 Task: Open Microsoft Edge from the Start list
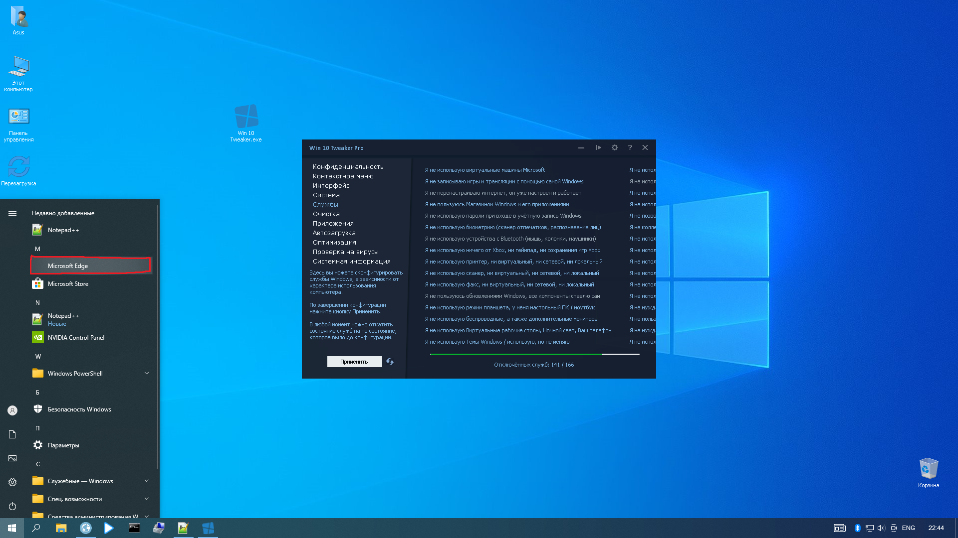tap(92, 266)
